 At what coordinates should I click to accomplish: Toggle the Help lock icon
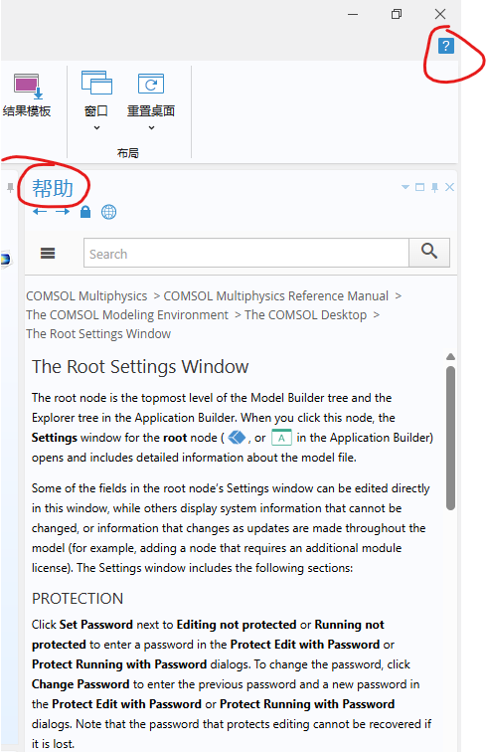[x=85, y=212]
